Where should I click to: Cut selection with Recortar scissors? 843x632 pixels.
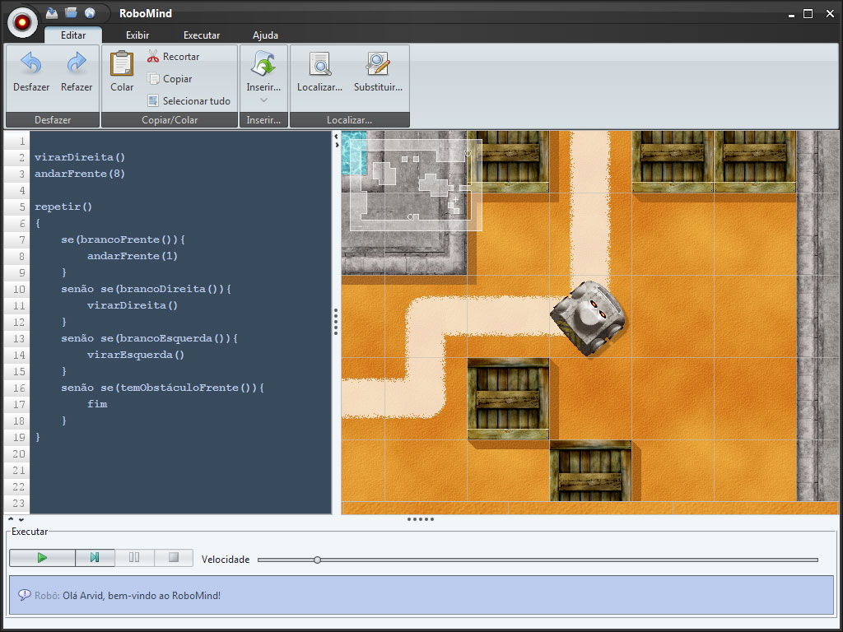tap(153, 57)
